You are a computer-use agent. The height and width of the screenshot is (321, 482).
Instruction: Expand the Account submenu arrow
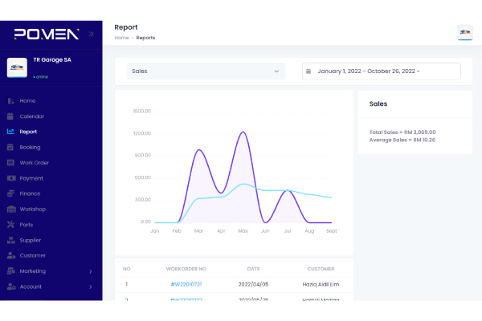90,287
